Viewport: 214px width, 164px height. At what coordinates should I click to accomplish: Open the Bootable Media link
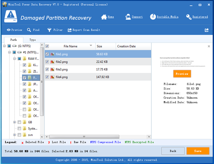click(x=167, y=17)
